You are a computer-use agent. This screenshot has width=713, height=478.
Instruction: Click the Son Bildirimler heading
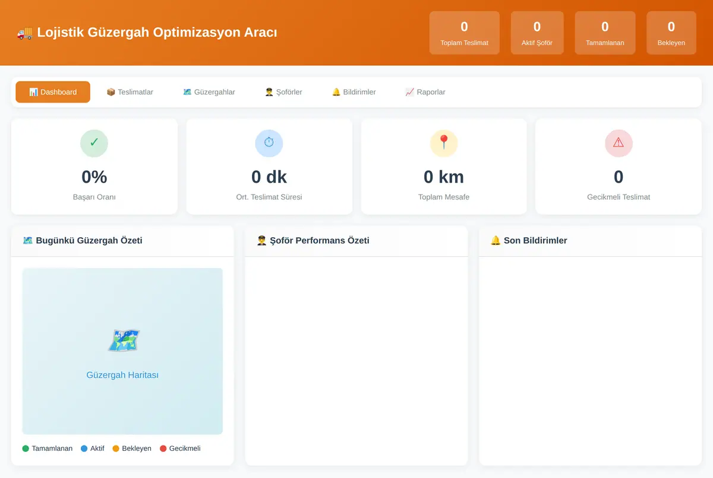(535, 240)
